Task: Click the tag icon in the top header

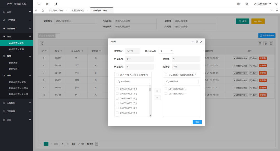Action: pos(247,4)
